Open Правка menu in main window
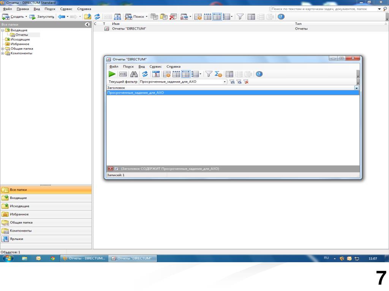Screen dimensions: 389x291 point(22,9)
